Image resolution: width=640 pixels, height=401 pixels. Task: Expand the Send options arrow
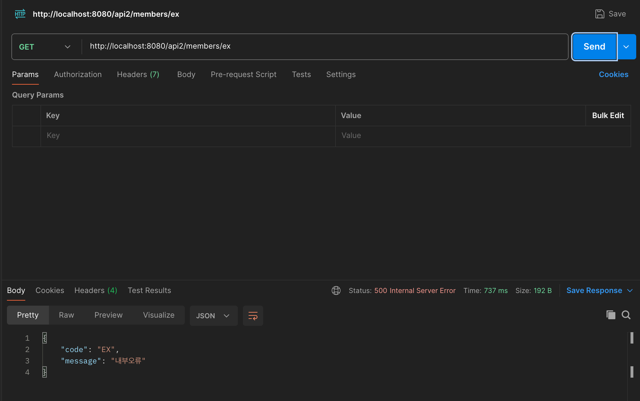click(626, 47)
